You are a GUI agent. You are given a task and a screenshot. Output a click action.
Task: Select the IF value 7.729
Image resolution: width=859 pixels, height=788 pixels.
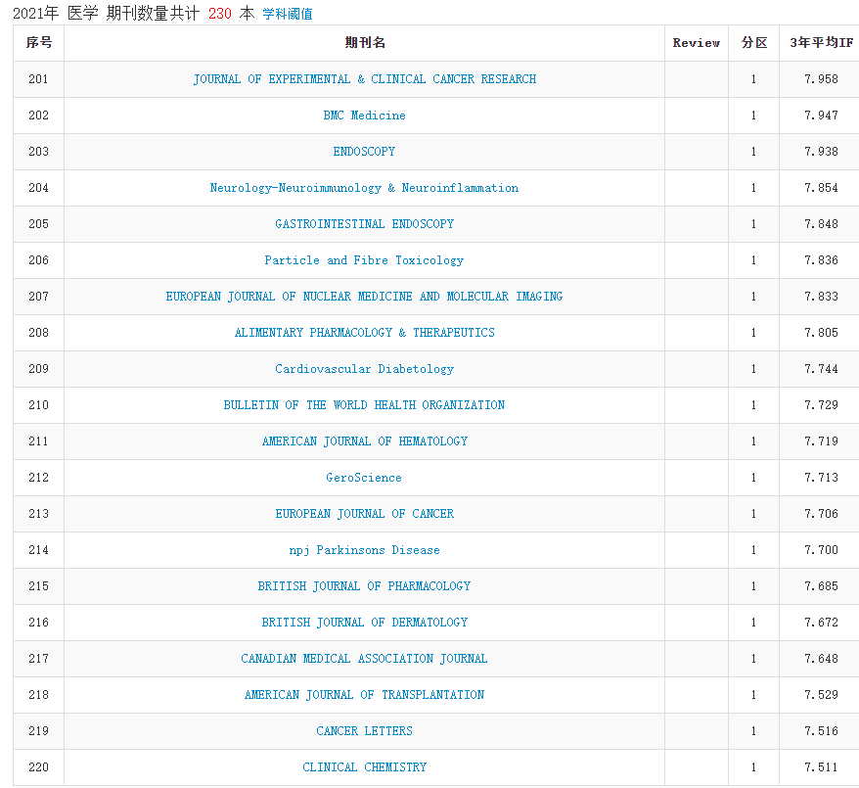[821, 404]
